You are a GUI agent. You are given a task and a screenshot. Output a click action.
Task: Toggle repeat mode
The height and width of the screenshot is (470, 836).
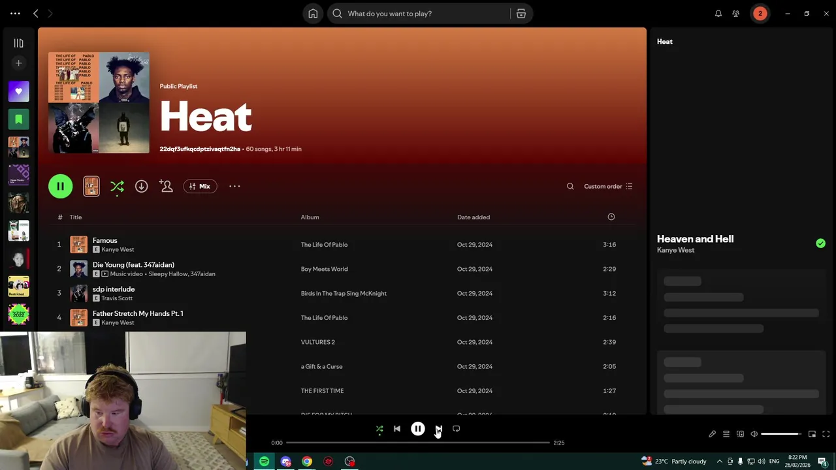(457, 429)
